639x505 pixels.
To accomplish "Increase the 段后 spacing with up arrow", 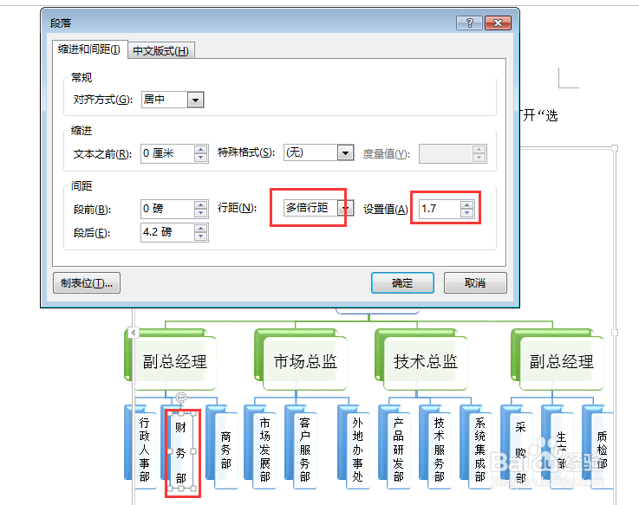I will [x=200, y=228].
